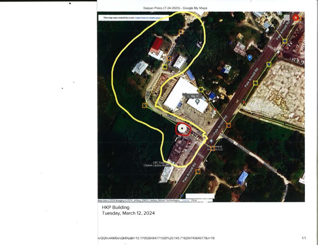The height and width of the screenshot is (245, 318).
Task: Click yellow pole marker nearest the tan quarry area
Action: click(x=256, y=83)
